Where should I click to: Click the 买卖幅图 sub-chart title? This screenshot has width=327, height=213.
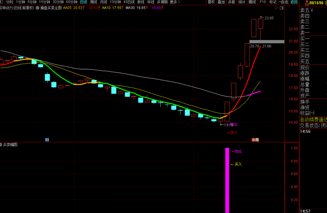[10, 145]
